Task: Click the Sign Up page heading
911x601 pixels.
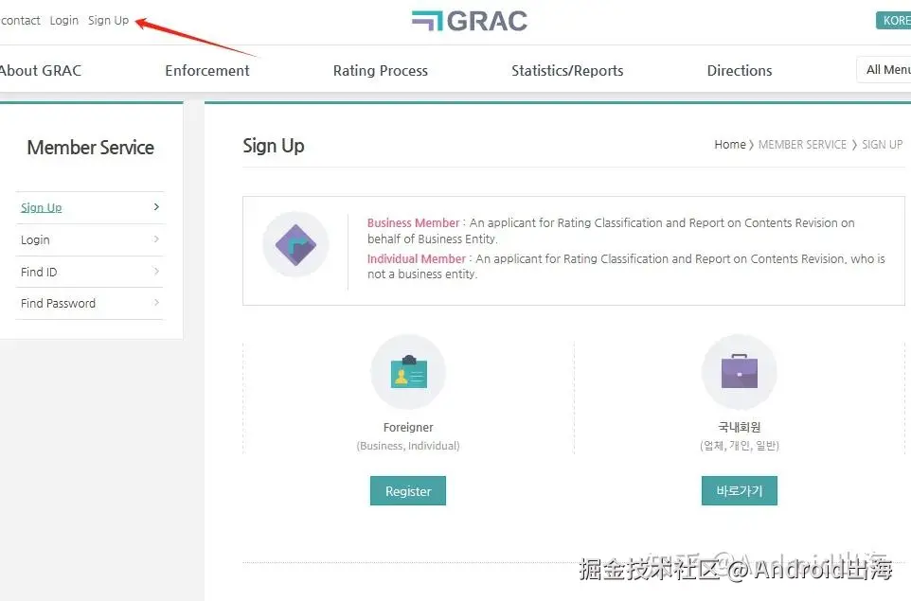Action: click(273, 146)
